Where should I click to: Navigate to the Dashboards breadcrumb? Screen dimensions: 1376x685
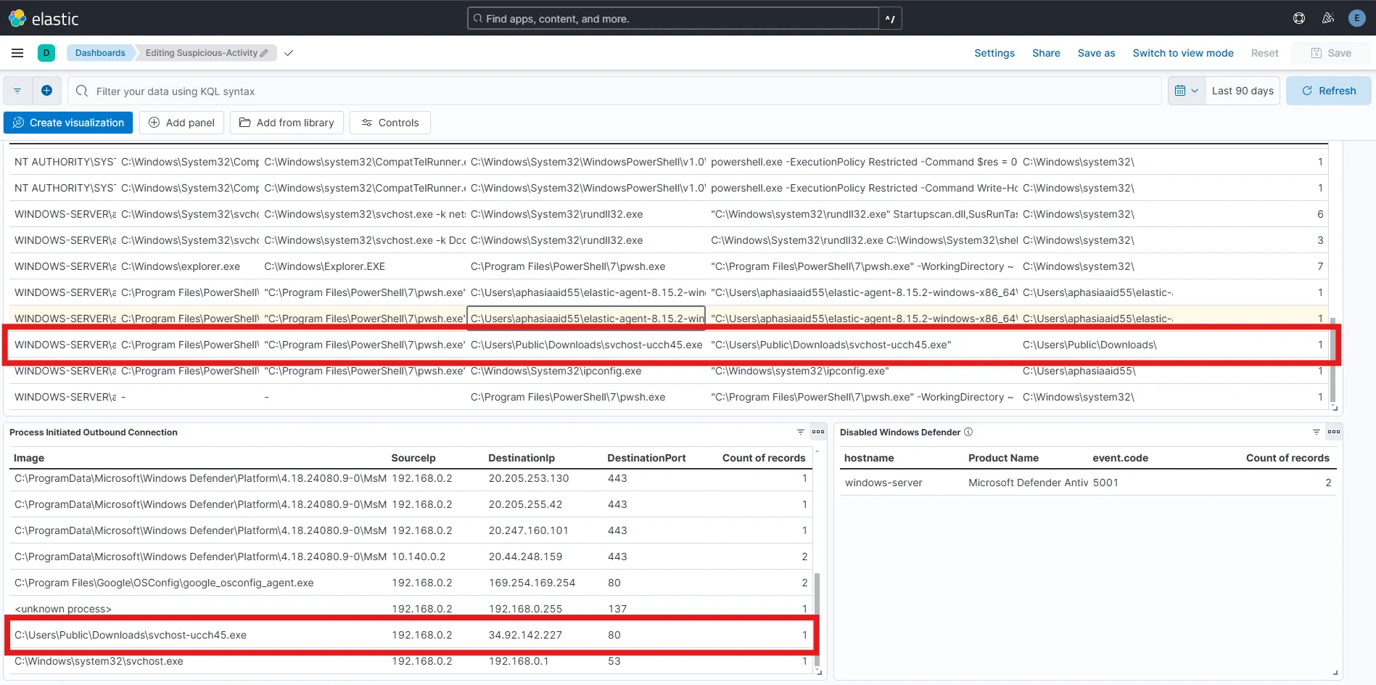(100, 52)
